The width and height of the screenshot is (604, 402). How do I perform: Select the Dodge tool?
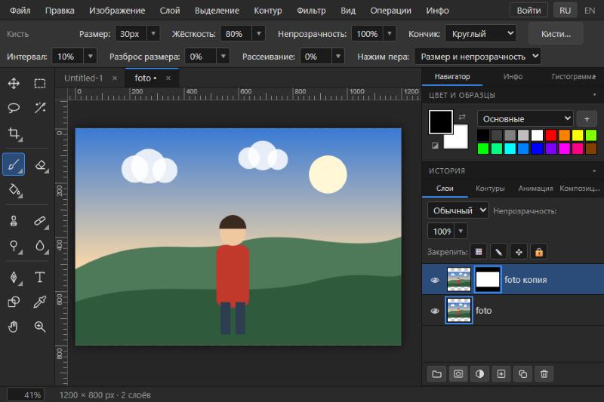coord(14,245)
